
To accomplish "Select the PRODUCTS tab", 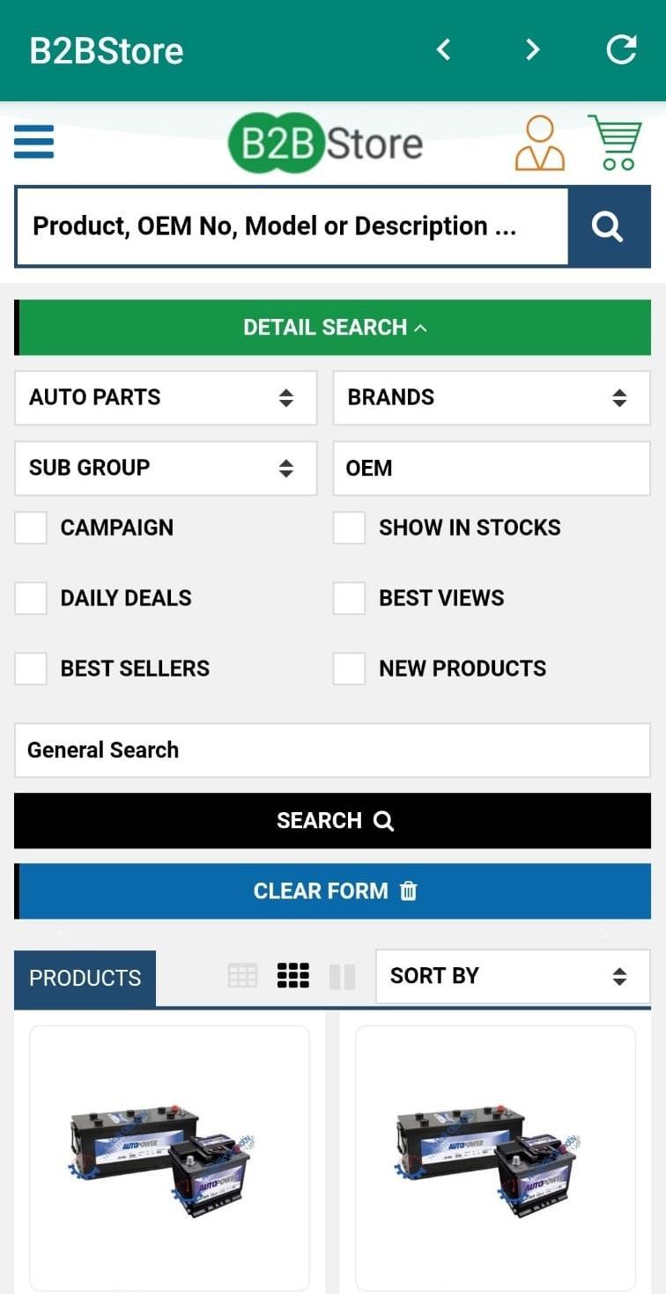I will (x=85, y=979).
